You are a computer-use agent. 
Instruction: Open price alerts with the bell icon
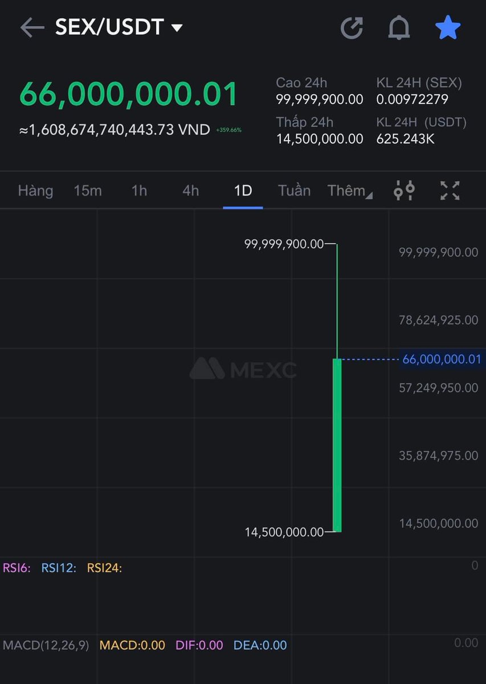point(399,27)
